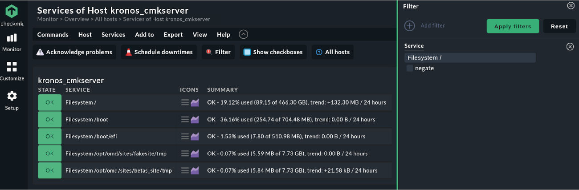Open the Setup gear section
This screenshot has width=579, height=190.
(x=12, y=101)
